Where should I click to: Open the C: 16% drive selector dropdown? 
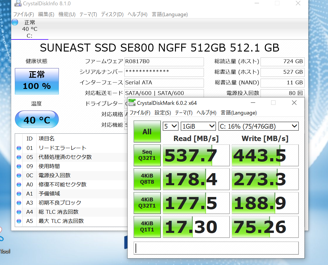coord(258,126)
